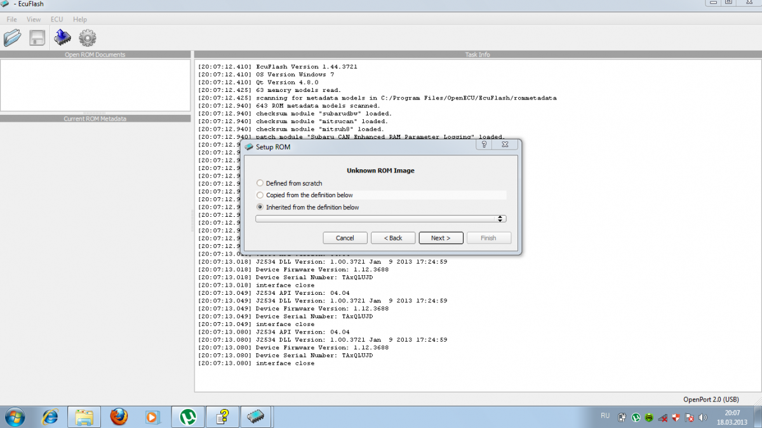Click the network signal tray icon
Viewport: 762px width, 428px height.
[x=662, y=418]
